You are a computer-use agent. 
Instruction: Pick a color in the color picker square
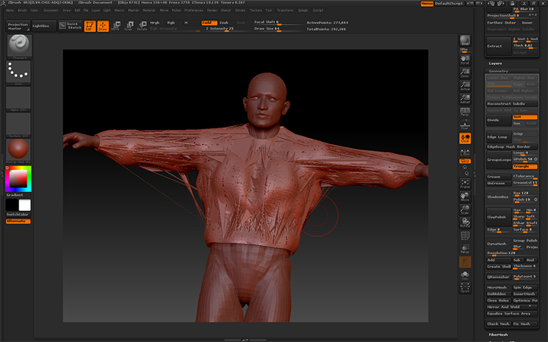point(18,179)
